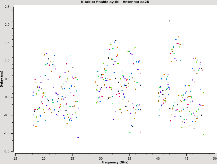Image resolution: width=217 pixels, height=164 pixels.
Task: Click the black point at 1.56 ns near 32.6 GHz
Action: click(x=116, y=41)
